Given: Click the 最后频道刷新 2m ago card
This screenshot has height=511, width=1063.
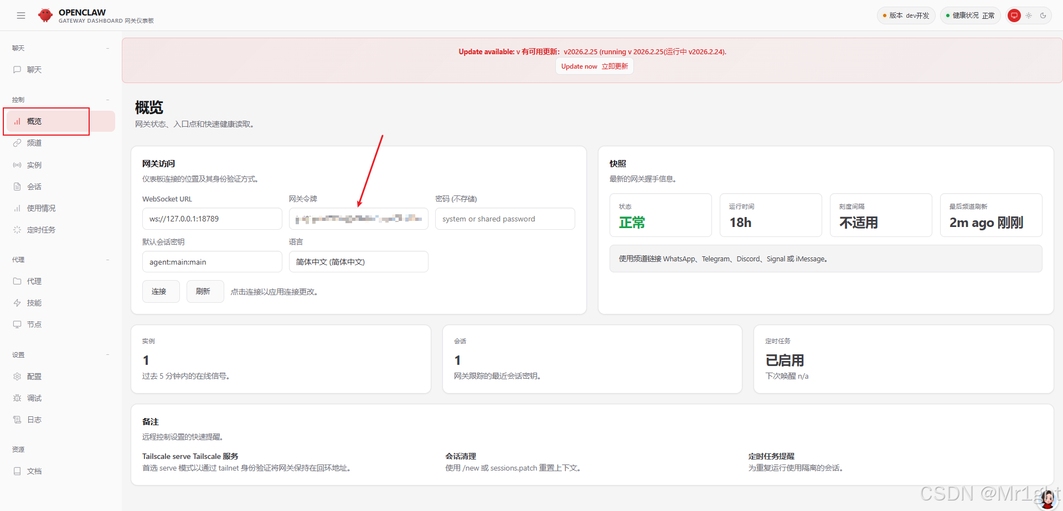Looking at the screenshot, I should pos(991,215).
